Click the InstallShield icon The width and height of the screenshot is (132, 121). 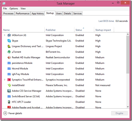coord(9,85)
